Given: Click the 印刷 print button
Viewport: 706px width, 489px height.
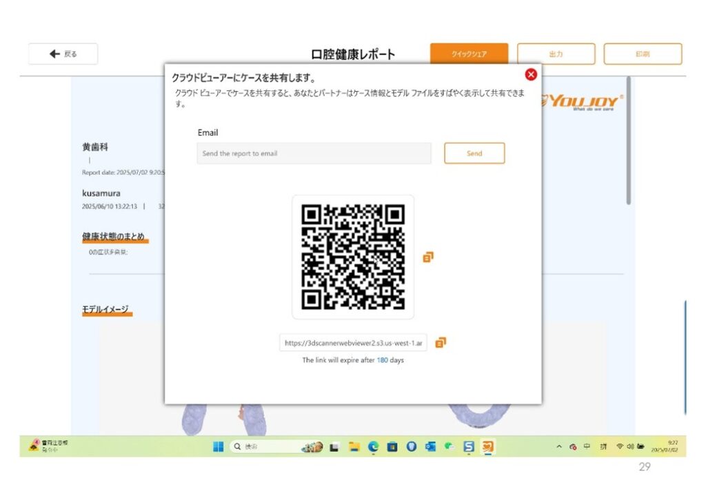Looking at the screenshot, I should tap(643, 54).
